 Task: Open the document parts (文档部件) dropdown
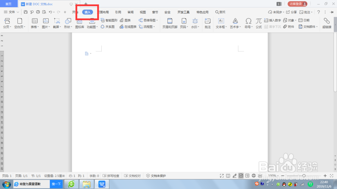click(308, 27)
